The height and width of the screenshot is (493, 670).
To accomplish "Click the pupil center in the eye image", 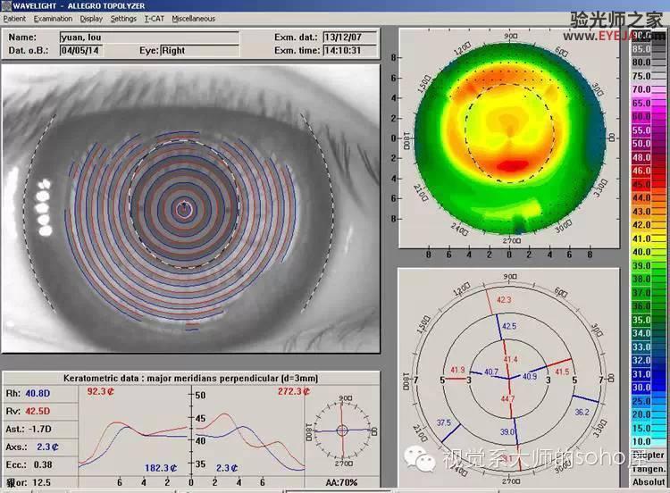I will 184,209.
